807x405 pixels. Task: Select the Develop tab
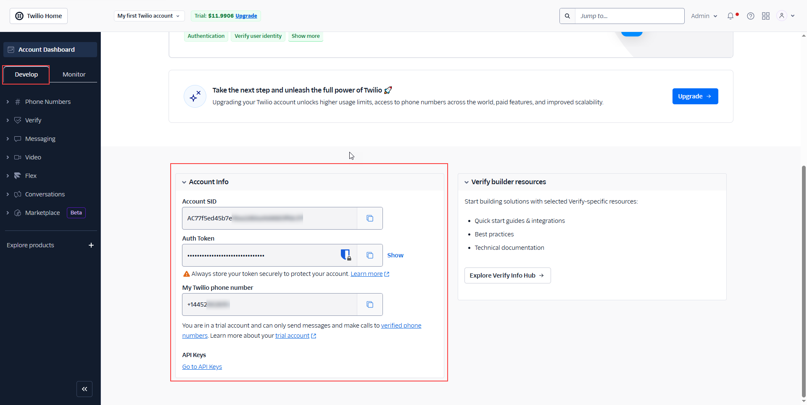click(x=26, y=74)
